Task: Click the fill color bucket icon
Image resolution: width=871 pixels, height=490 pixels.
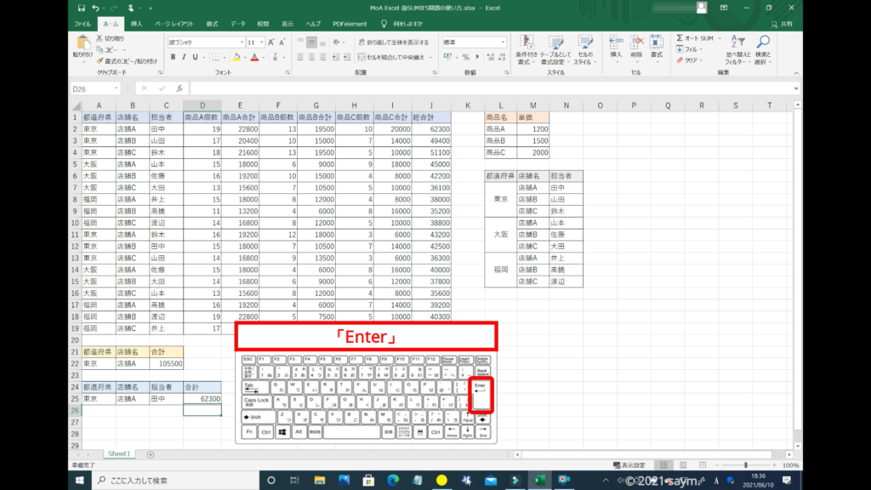Action: coord(235,57)
